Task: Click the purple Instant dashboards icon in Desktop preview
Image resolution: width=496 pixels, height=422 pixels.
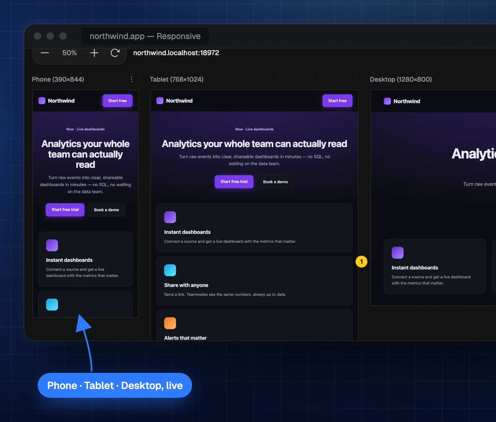Action: [x=398, y=253]
